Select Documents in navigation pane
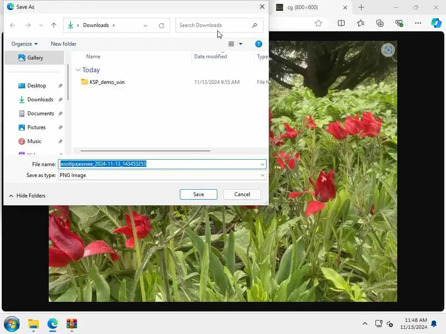446x334 pixels. point(41,114)
